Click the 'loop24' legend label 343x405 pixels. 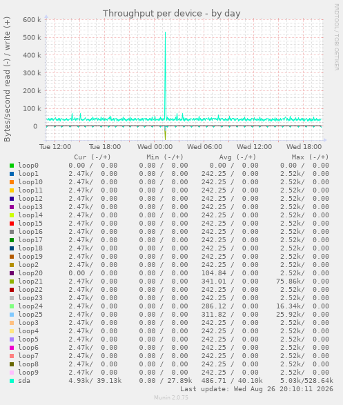tap(30, 306)
